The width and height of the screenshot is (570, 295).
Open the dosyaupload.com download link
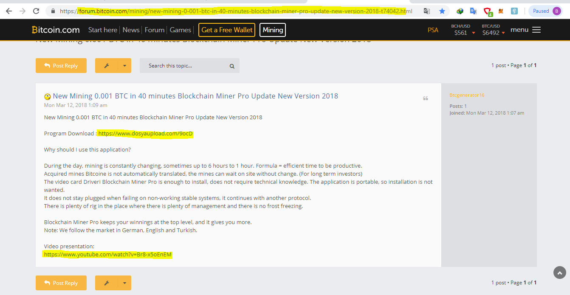point(145,134)
